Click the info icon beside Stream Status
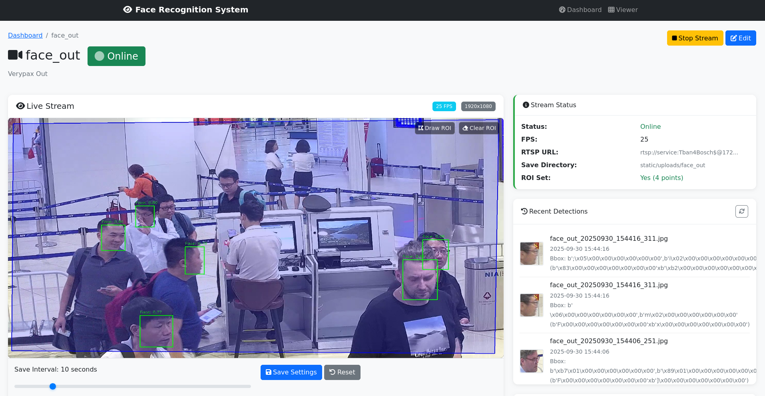 [526, 105]
